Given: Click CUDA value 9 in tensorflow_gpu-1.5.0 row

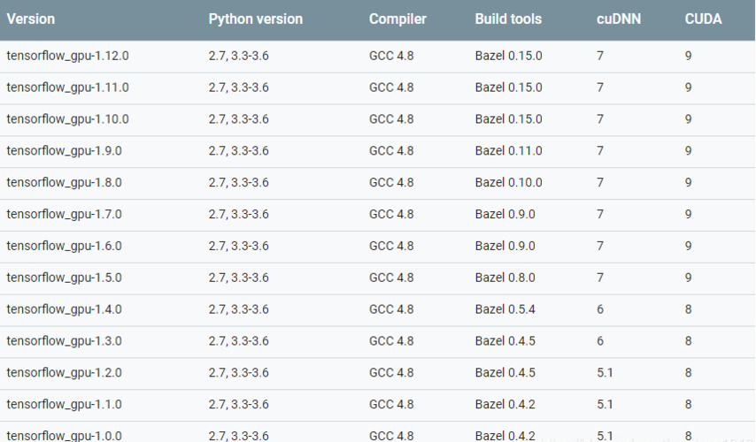Looking at the screenshot, I should point(688,278).
